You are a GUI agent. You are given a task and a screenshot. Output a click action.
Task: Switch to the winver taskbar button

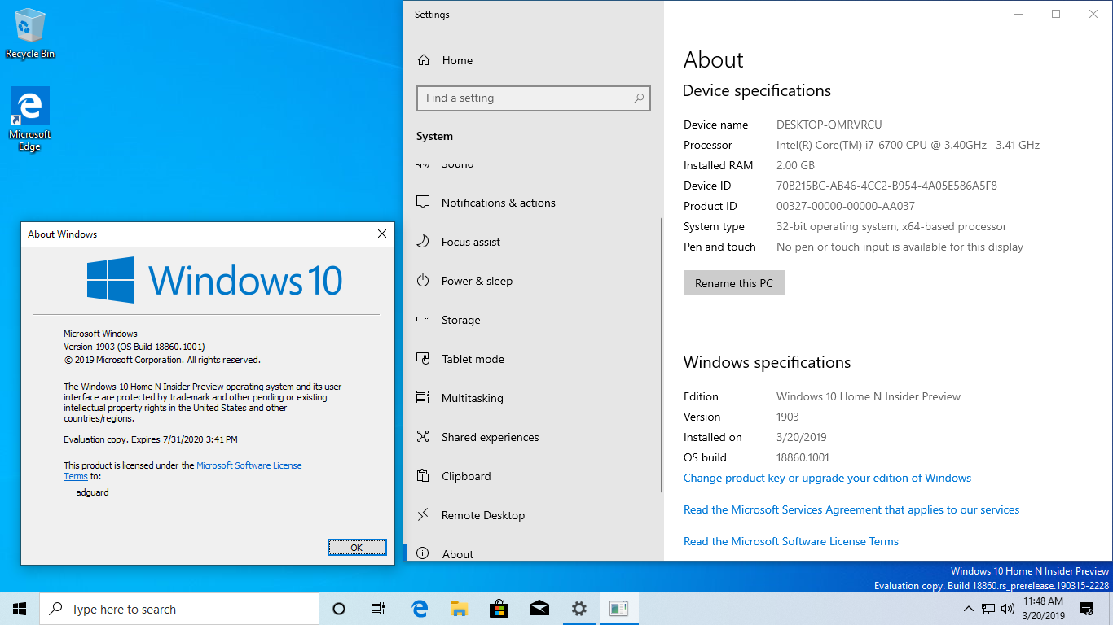(x=618, y=609)
